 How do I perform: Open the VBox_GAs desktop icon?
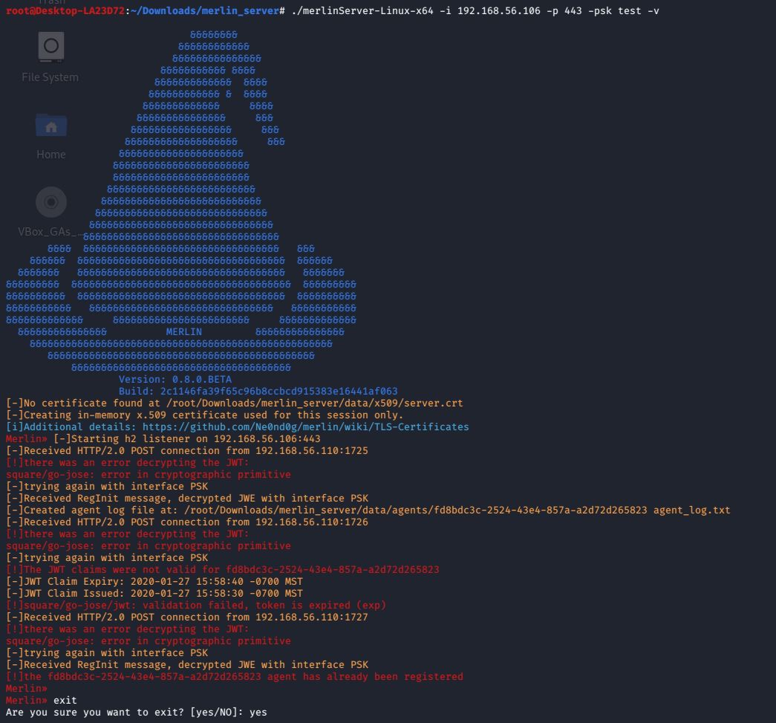tap(50, 201)
